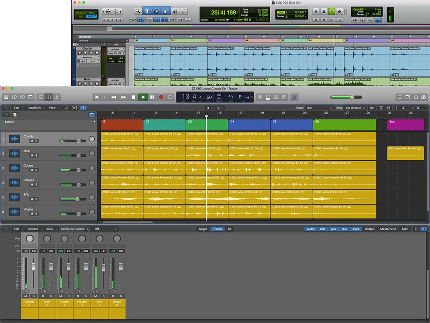Open the Sends on Faders Off dropdown

105,229
